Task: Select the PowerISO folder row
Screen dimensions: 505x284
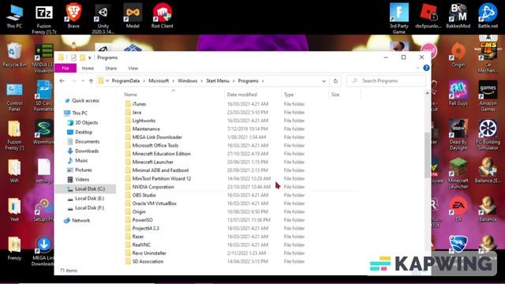Action: 241,220
